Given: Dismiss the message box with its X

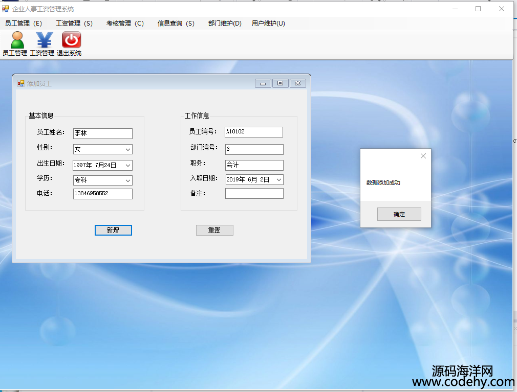Looking at the screenshot, I should [x=423, y=156].
